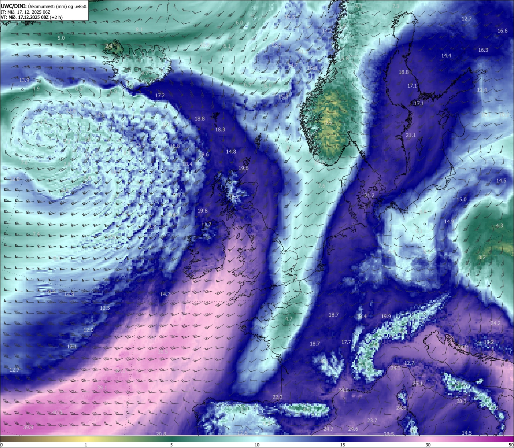Click the 6.1 value label
The height and width of the screenshot is (448, 514).
coord(227,46)
